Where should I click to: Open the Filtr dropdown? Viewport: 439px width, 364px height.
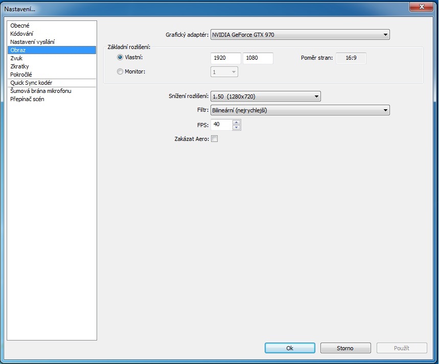pyautogui.click(x=300, y=110)
